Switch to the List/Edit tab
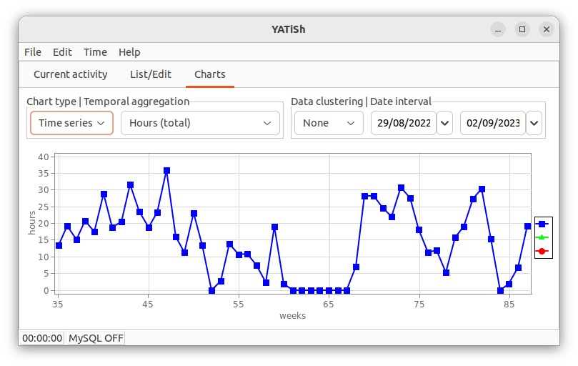The width and height of the screenshot is (578, 366). tap(151, 74)
